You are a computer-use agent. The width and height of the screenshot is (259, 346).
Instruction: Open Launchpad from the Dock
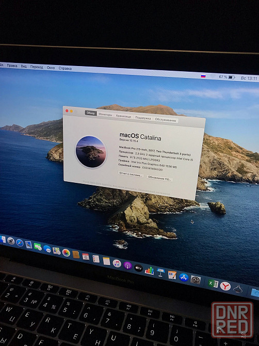(x=11, y=241)
